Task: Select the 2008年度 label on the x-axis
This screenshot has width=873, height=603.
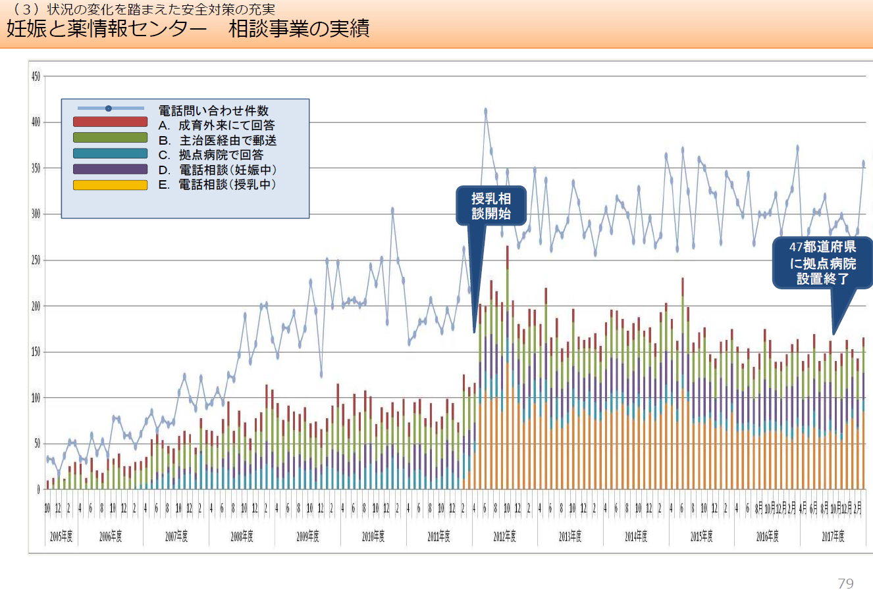Action: (242, 537)
